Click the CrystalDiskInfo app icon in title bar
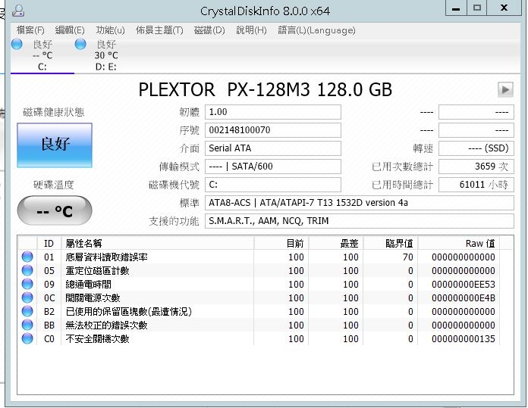Image resolution: width=528 pixels, height=408 pixels. click(18, 11)
